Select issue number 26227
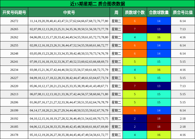Image resolution: width=195 pixels, height=139 pixels. tap(14, 78)
